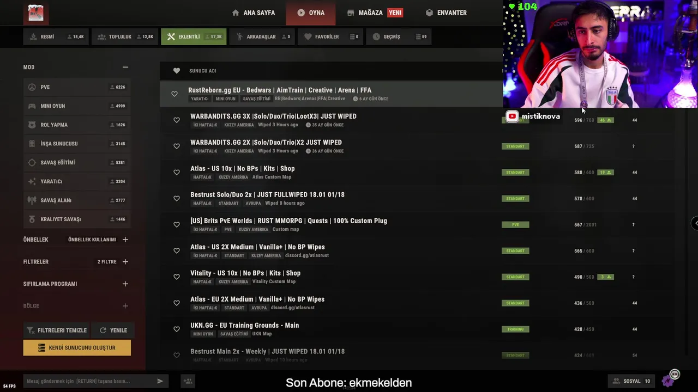Click YENİLE refresh button
698x392 pixels.
click(112, 330)
